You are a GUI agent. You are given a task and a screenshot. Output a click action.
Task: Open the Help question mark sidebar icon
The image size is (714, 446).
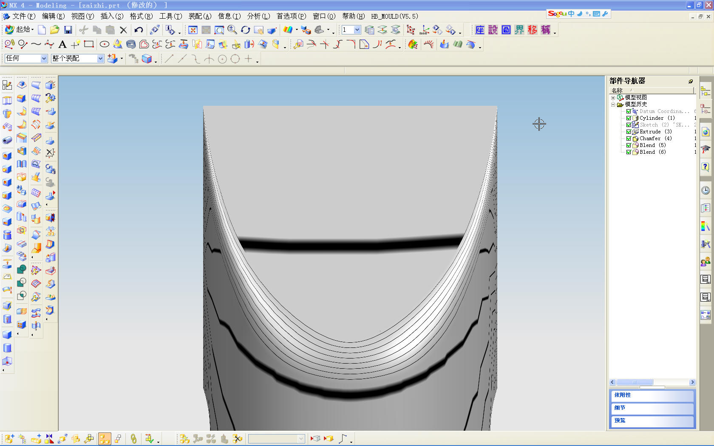[x=705, y=167]
